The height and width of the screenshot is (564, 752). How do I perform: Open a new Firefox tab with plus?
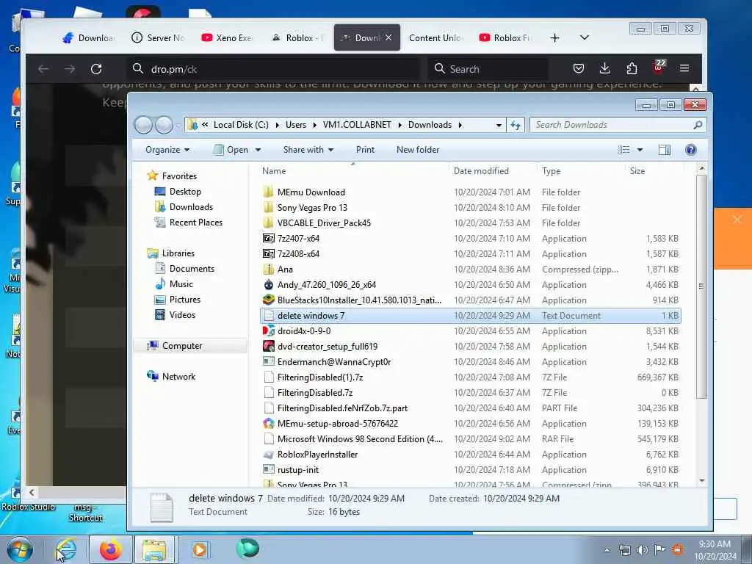[555, 38]
